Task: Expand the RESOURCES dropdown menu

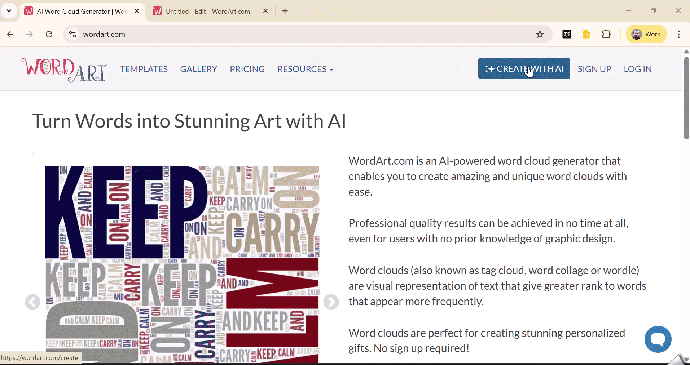Action: (x=305, y=69)
